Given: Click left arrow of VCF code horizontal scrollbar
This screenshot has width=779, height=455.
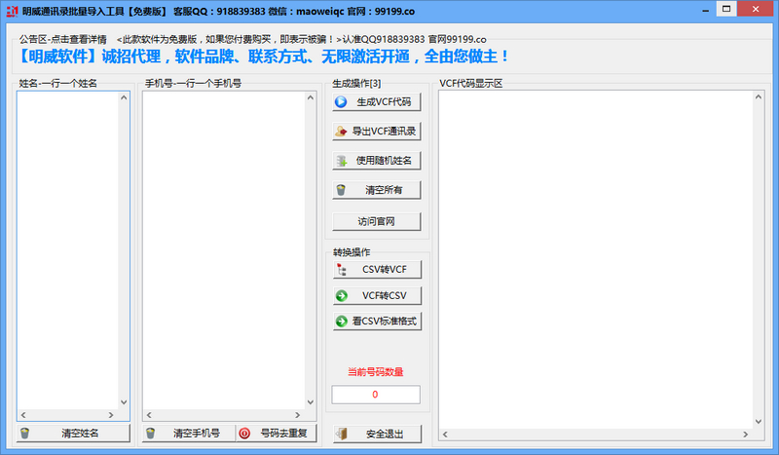Looking at the screenshot, I should (x=445, y=435).
